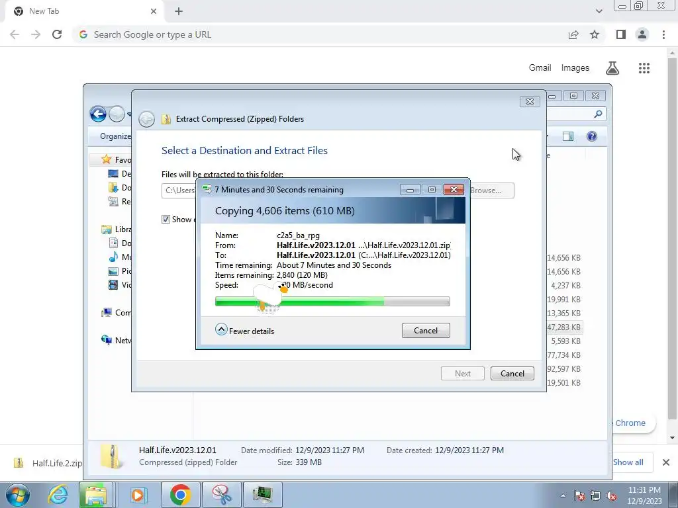Image resolution: width=678 pixels, height=508 pixels.
Task: Click the zipped folder icon in details pane
Action: 111,456
